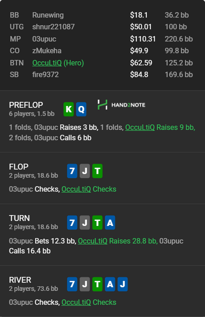205x317 pixels.
Task: Select the Runewing BB player row
Action: [102, 15]
